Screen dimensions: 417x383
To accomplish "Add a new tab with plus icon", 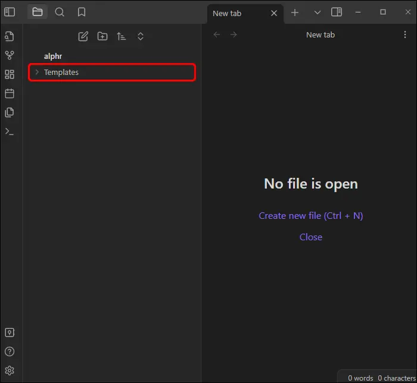I will pyautogui.click(x=295, y=12).
